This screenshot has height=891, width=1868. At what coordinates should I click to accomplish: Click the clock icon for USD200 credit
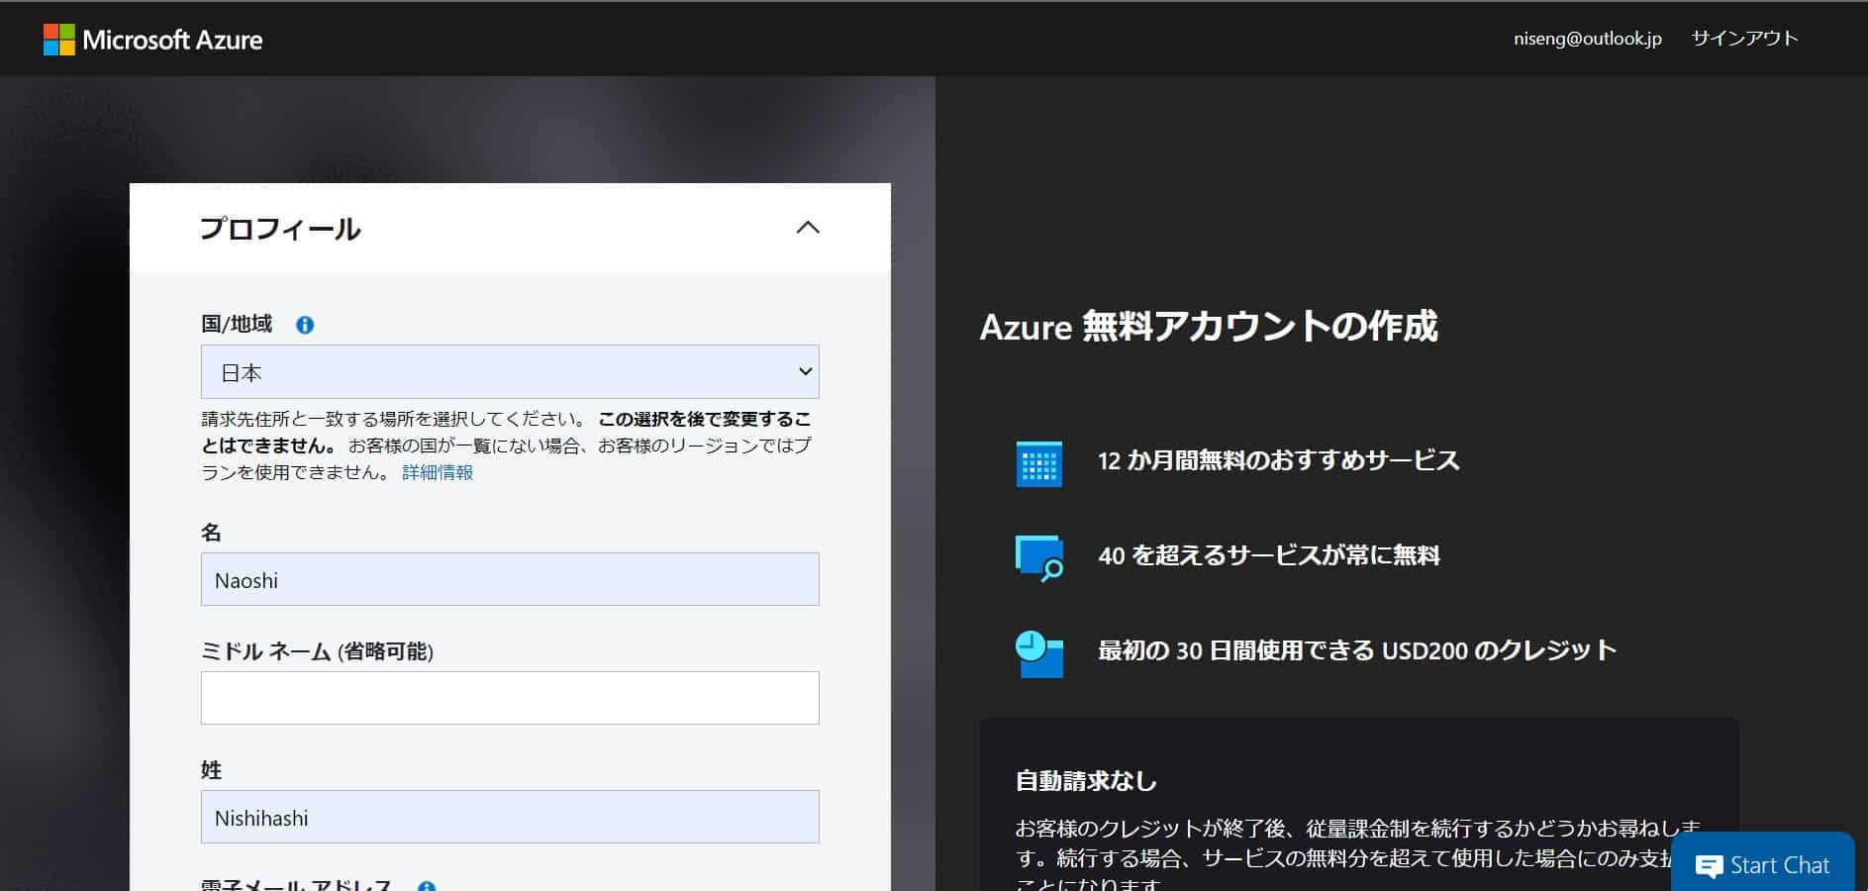pos(1039,653)
